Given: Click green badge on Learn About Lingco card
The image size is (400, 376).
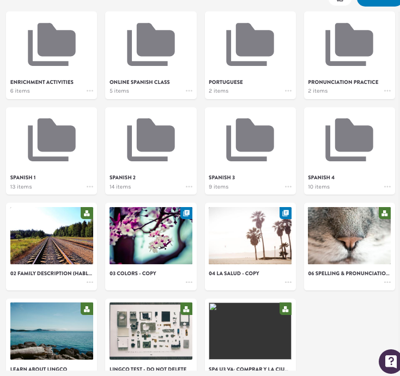Looking at the screenshot, I should 87,309.
